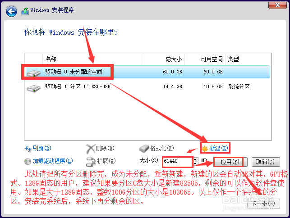This screenshot has width=290, height=218.
Task: Select row 驱动器 0 未分配的空间
Action: pos(147,72)
